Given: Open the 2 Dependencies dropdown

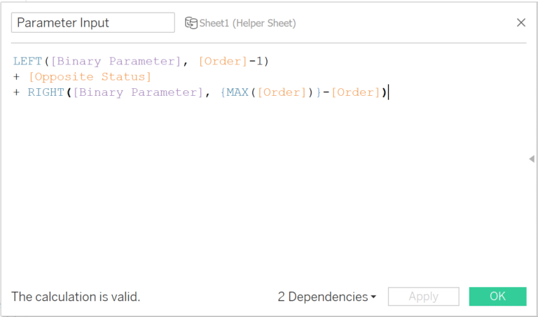Looking at the screenshot, I should pyautogui.click(x=326, y=297).
